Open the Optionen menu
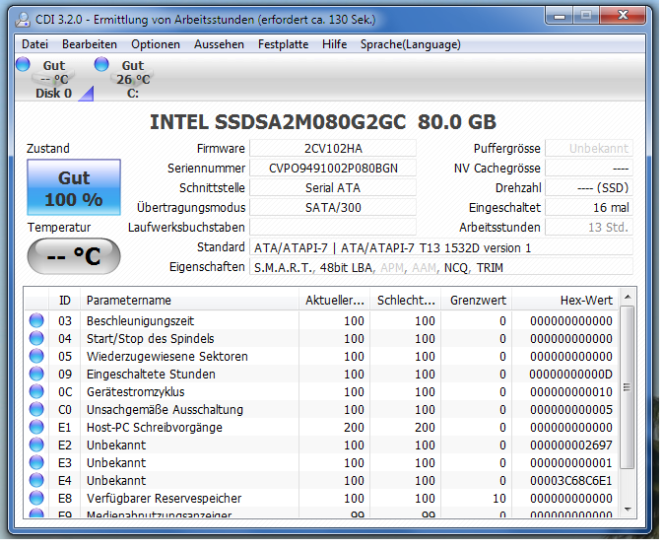Viewport: 663px width, 548px height. [156, 44]
